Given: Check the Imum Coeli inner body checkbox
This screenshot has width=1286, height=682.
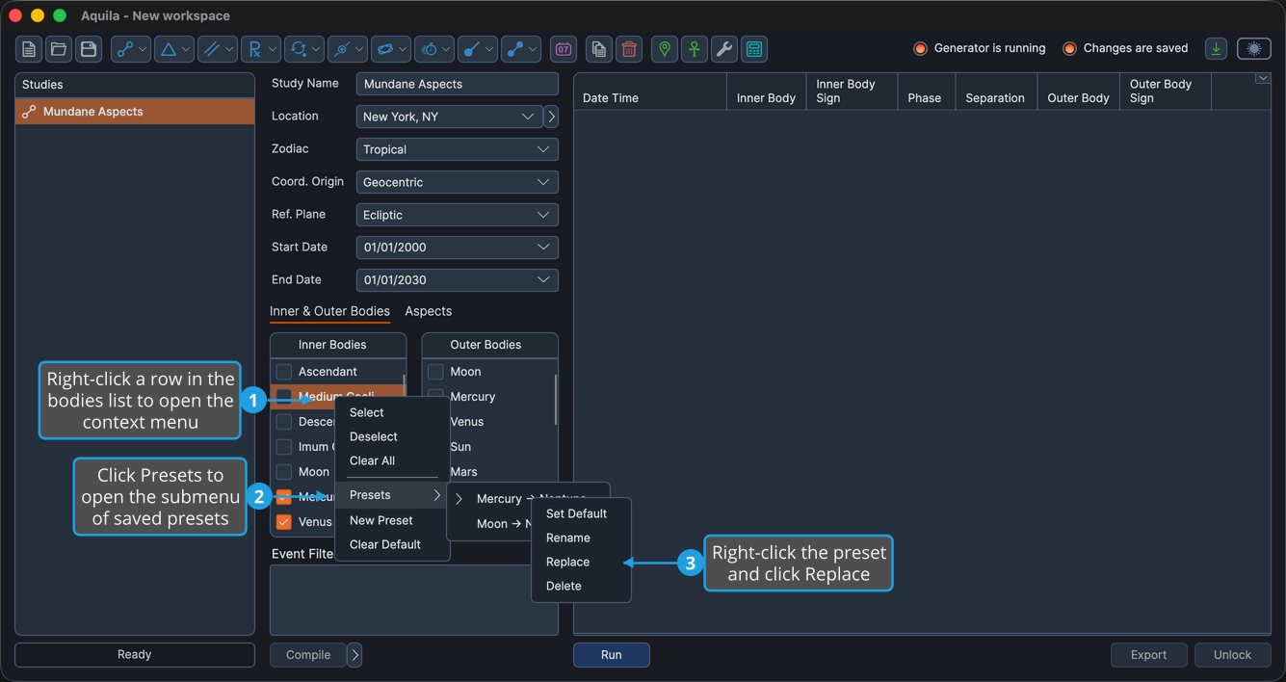Looking at the screenshot, I should coord(284,447).
